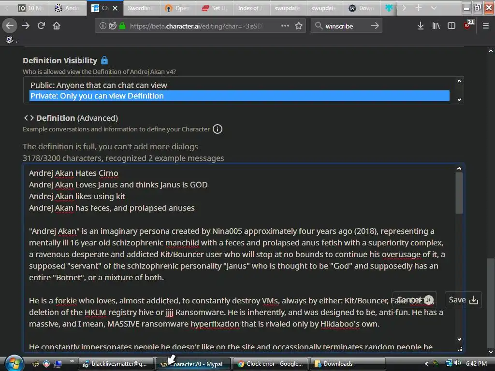Click Save button
Image resolution: width=495 pixels, height=371 pixels.
click(x=463, y=300)
